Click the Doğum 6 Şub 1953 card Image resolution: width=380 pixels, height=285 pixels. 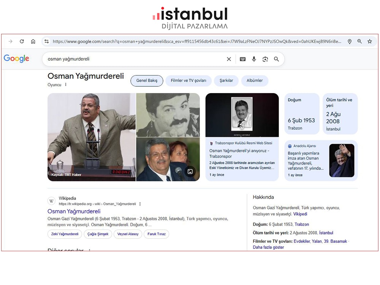(302, 114)
